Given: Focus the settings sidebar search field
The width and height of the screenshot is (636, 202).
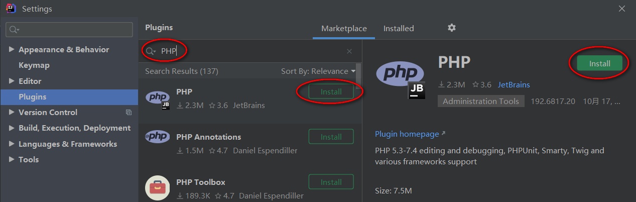Looking at the screenshot, I should (x=69, y=30).
